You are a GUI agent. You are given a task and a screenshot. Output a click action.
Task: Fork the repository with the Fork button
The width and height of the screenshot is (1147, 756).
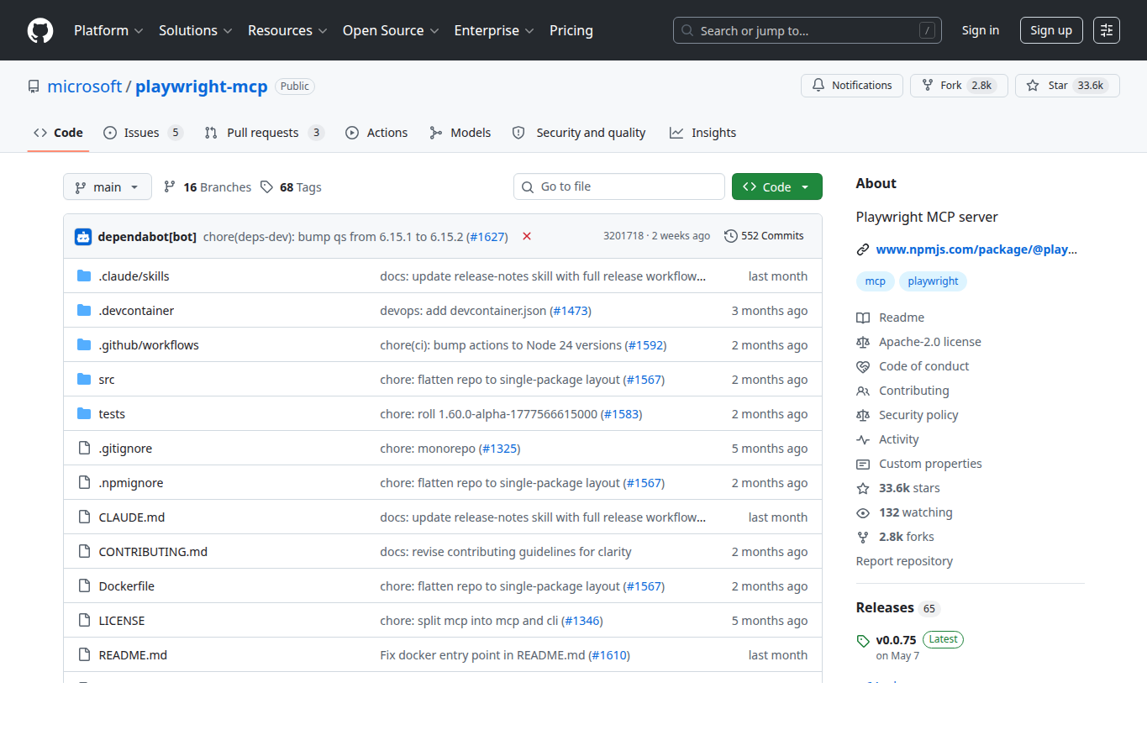coord(959,86)
